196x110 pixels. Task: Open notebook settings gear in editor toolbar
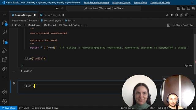click(177, 15)
